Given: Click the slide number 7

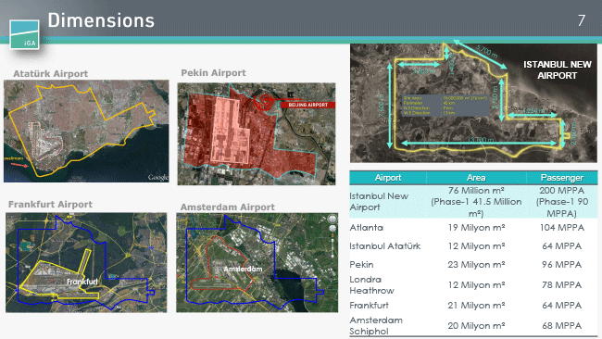Looking at the screenshot, I should coord(582,20).
